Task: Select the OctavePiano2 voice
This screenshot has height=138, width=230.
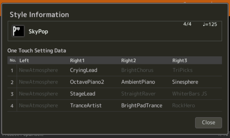Action: coord(87,82)
